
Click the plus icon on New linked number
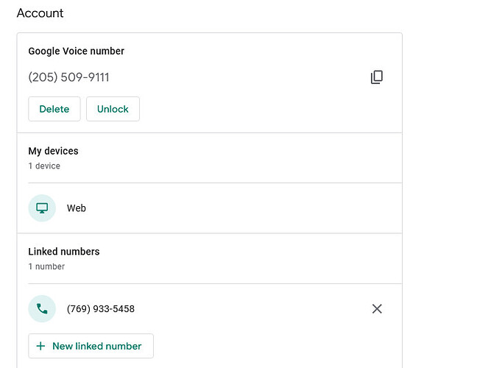click(40, 346)
